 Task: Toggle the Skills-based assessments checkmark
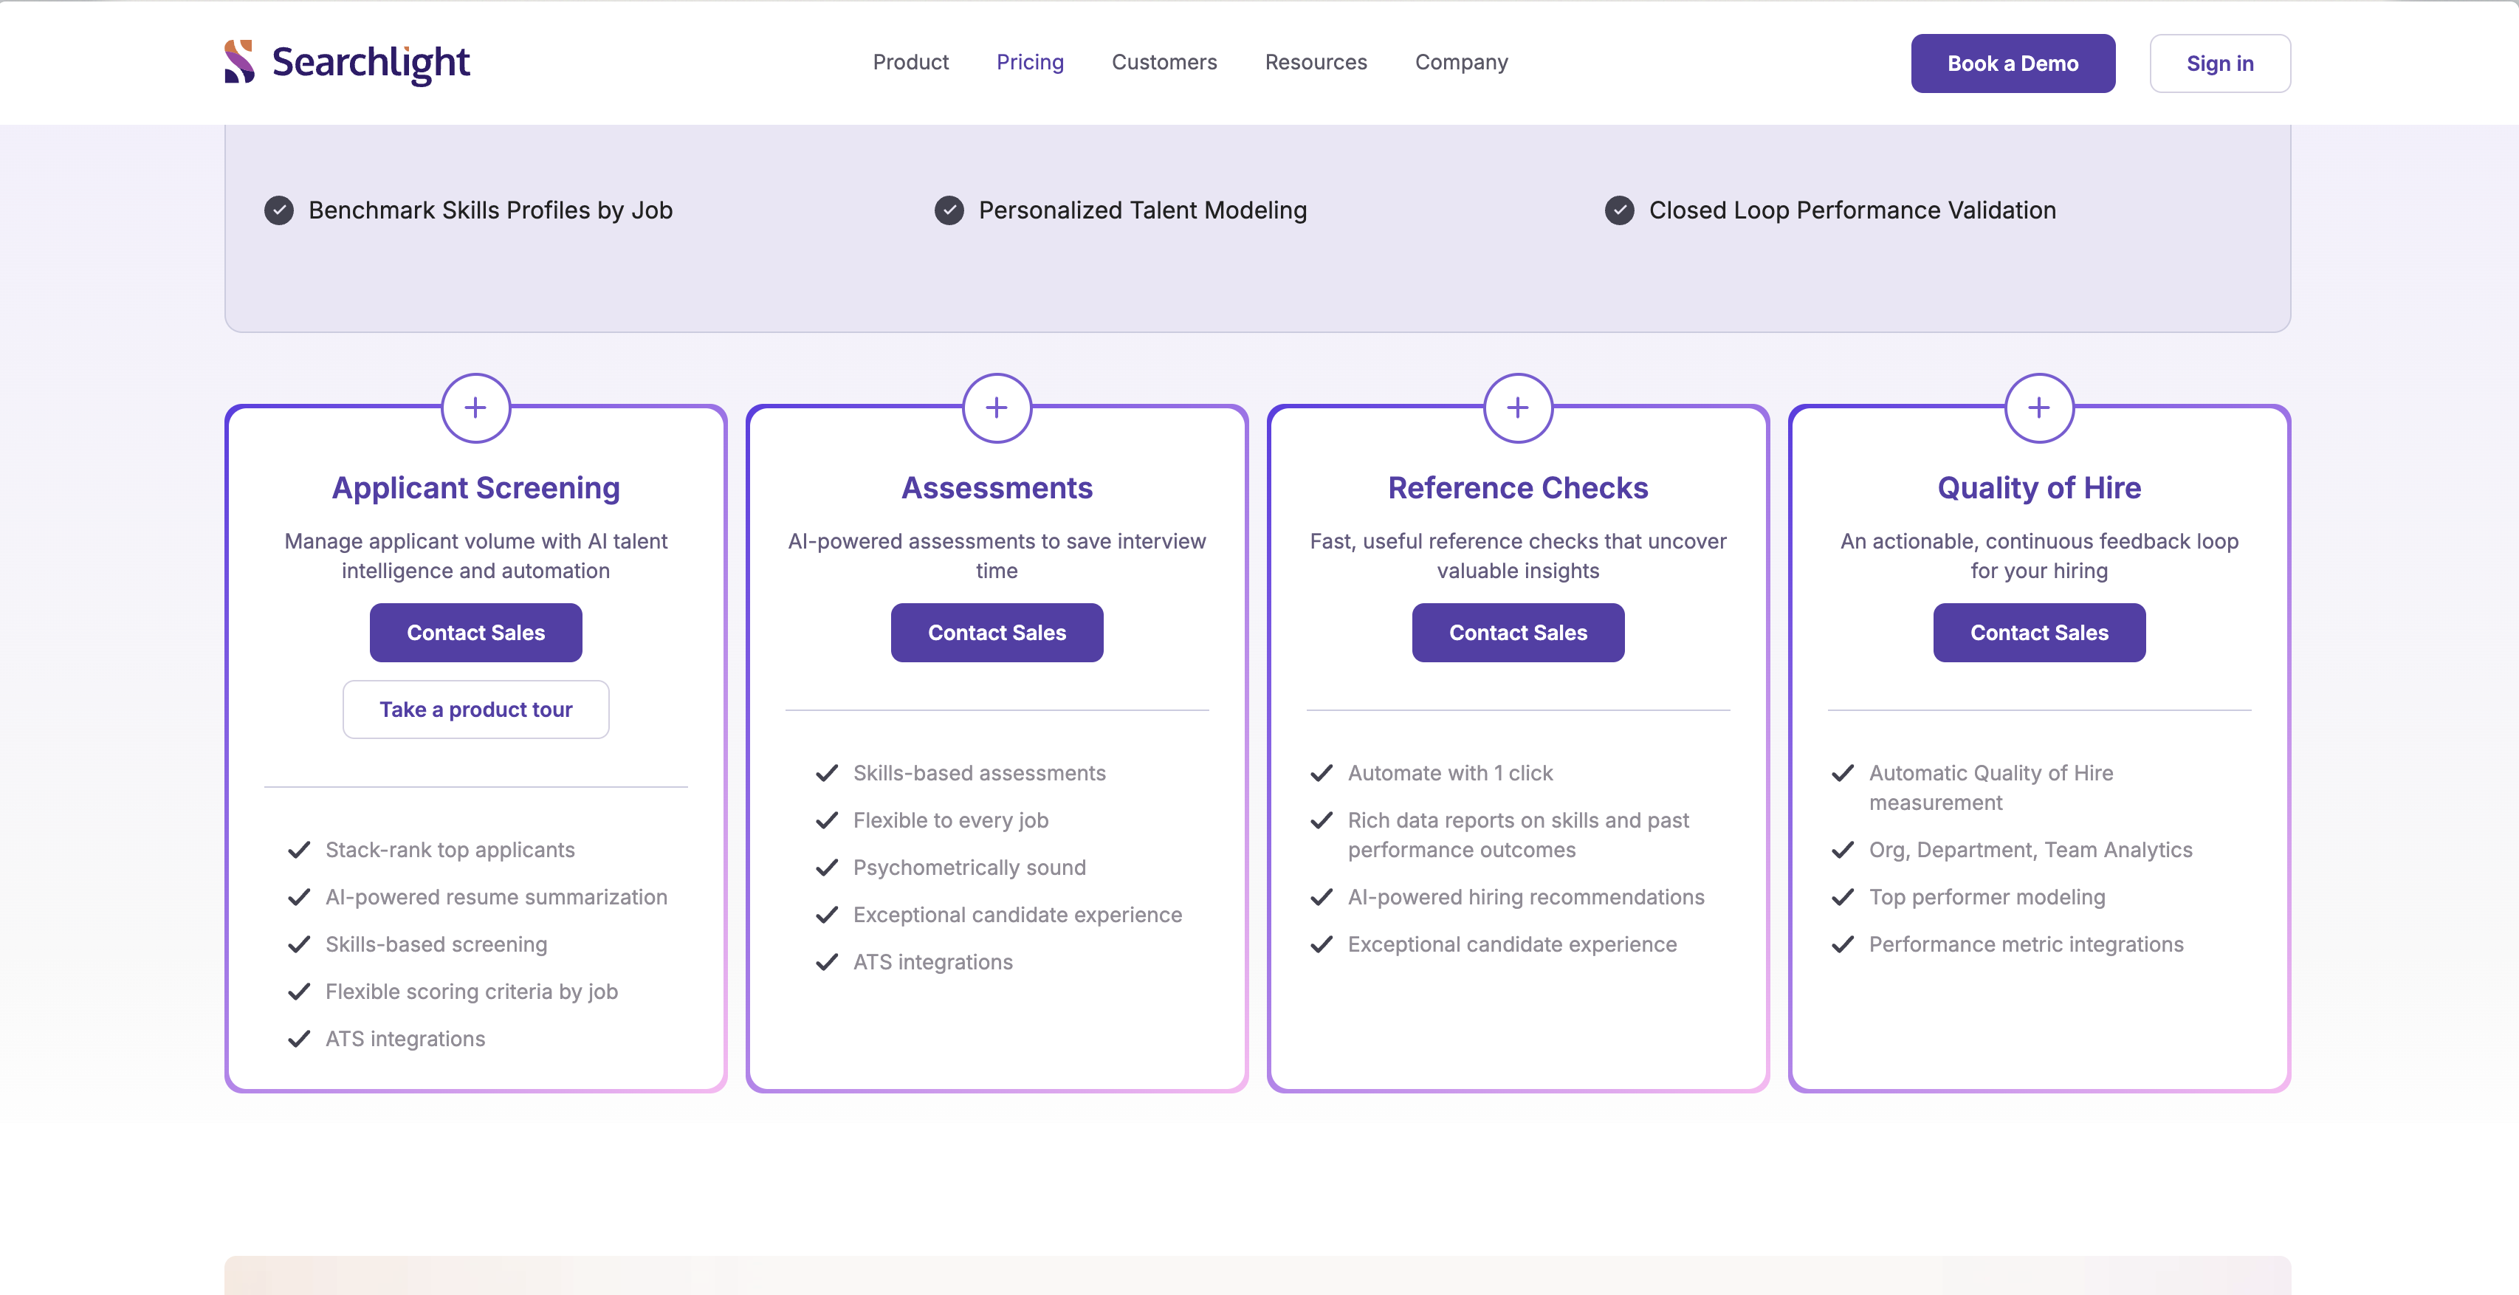point(825,772)
